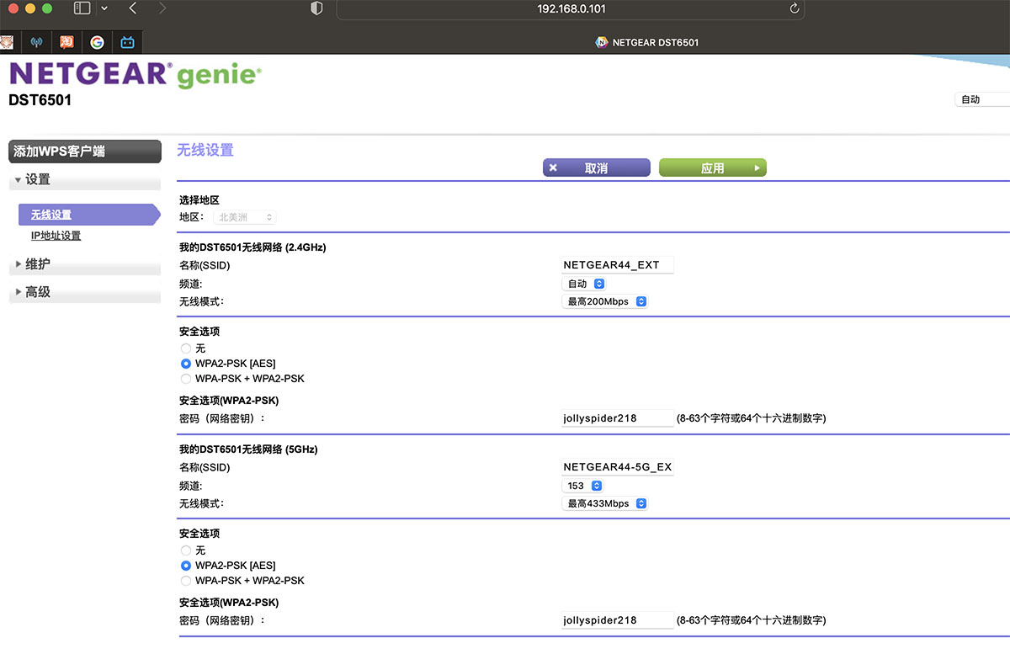Screen dimensions: 1010x670
Task: Click the 我的DST6501无线网络 (5GHz) heading
Action: coord(248,449)
